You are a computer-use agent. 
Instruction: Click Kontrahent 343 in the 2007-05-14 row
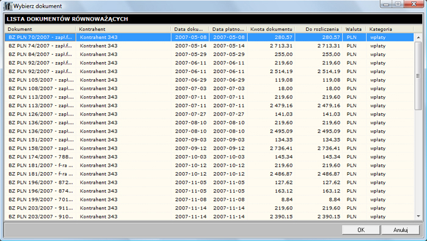[x=99, y=46]
